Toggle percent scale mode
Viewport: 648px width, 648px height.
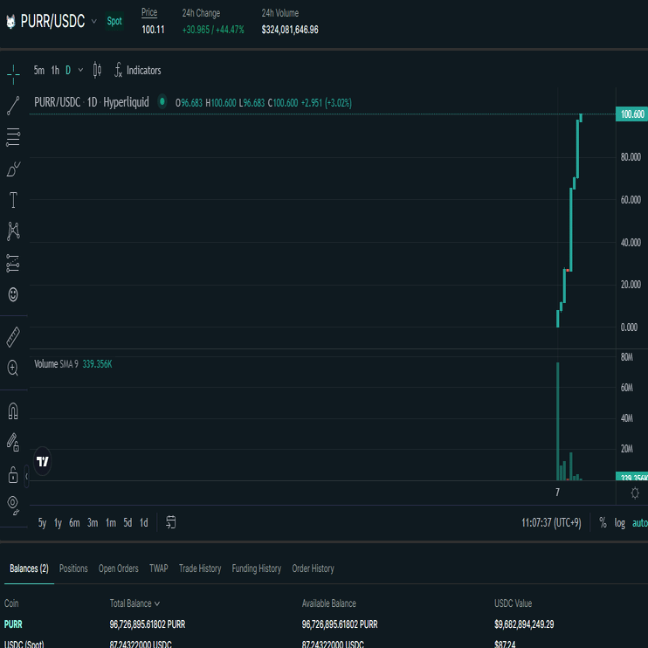click(603, 523)
